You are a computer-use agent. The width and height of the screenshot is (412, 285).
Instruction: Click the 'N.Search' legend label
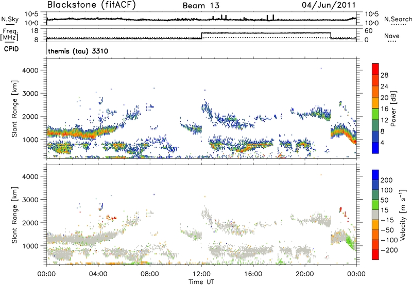pos(398,19)
